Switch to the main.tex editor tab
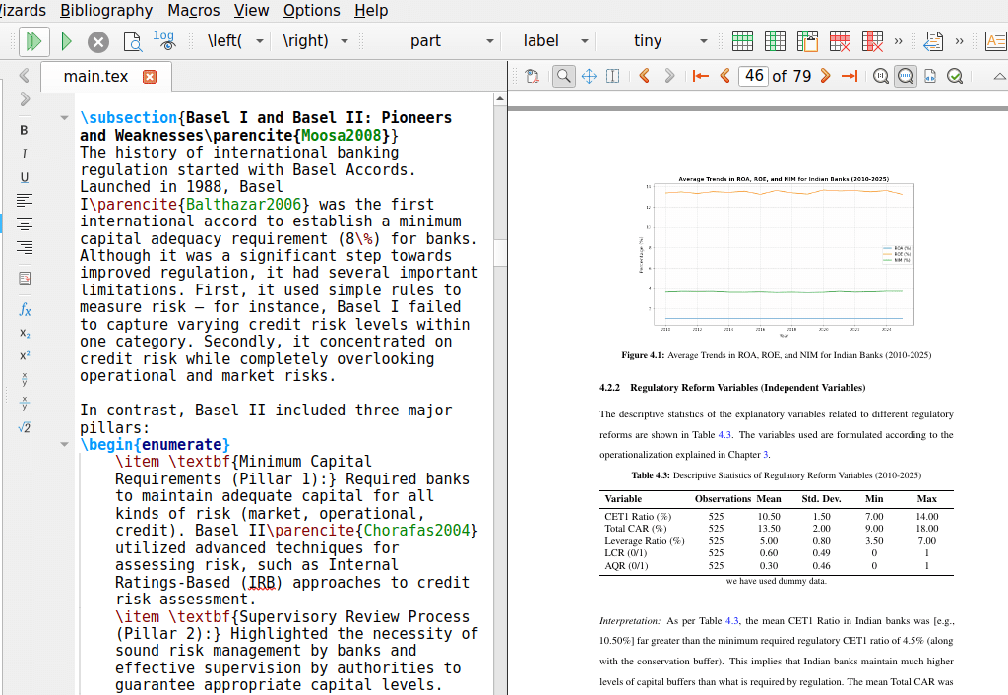This screenshot has height=695, width=1008. 95,77
